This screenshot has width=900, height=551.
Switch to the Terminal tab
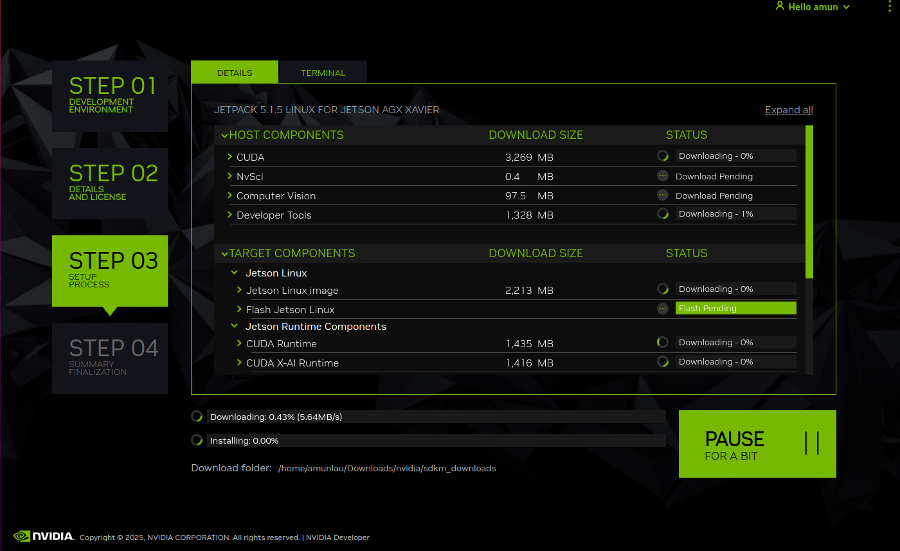[323, 72]
